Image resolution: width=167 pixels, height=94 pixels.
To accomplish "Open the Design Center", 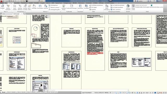I will 133,7.
